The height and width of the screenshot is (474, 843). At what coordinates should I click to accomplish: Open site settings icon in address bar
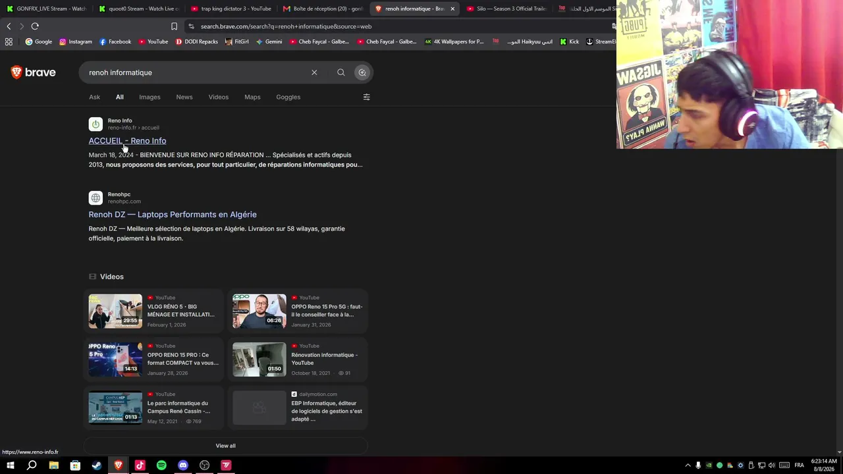[191, 26]
